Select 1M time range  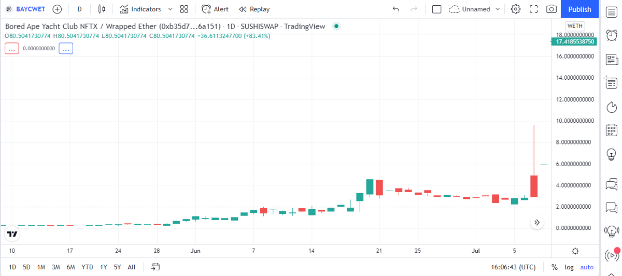point(41,267)
